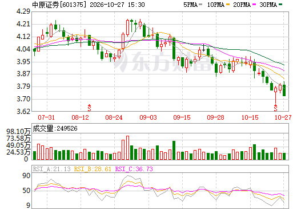Click the 5PMA legend label

pos(190,5)
